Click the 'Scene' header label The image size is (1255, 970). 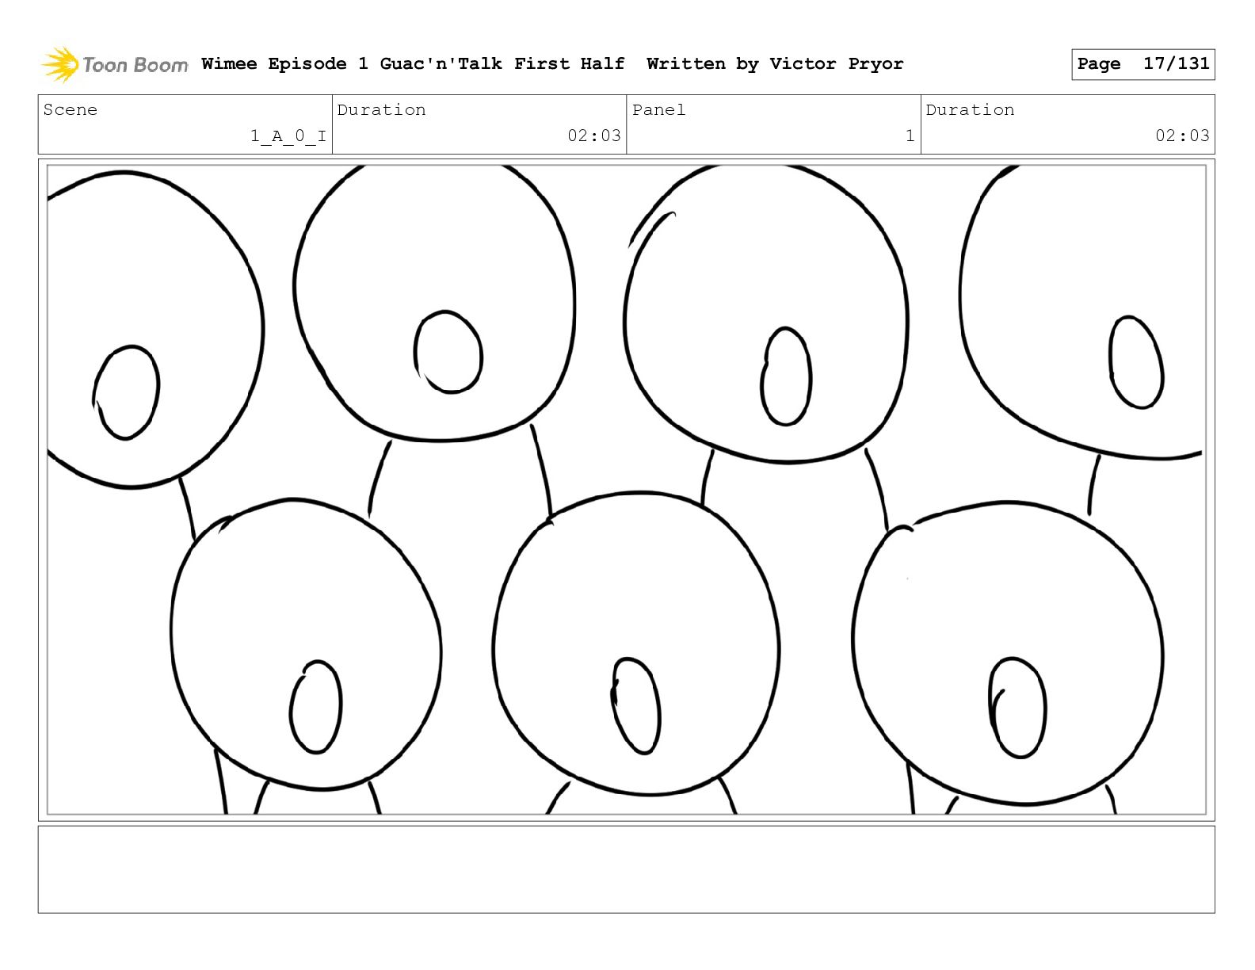71,110
